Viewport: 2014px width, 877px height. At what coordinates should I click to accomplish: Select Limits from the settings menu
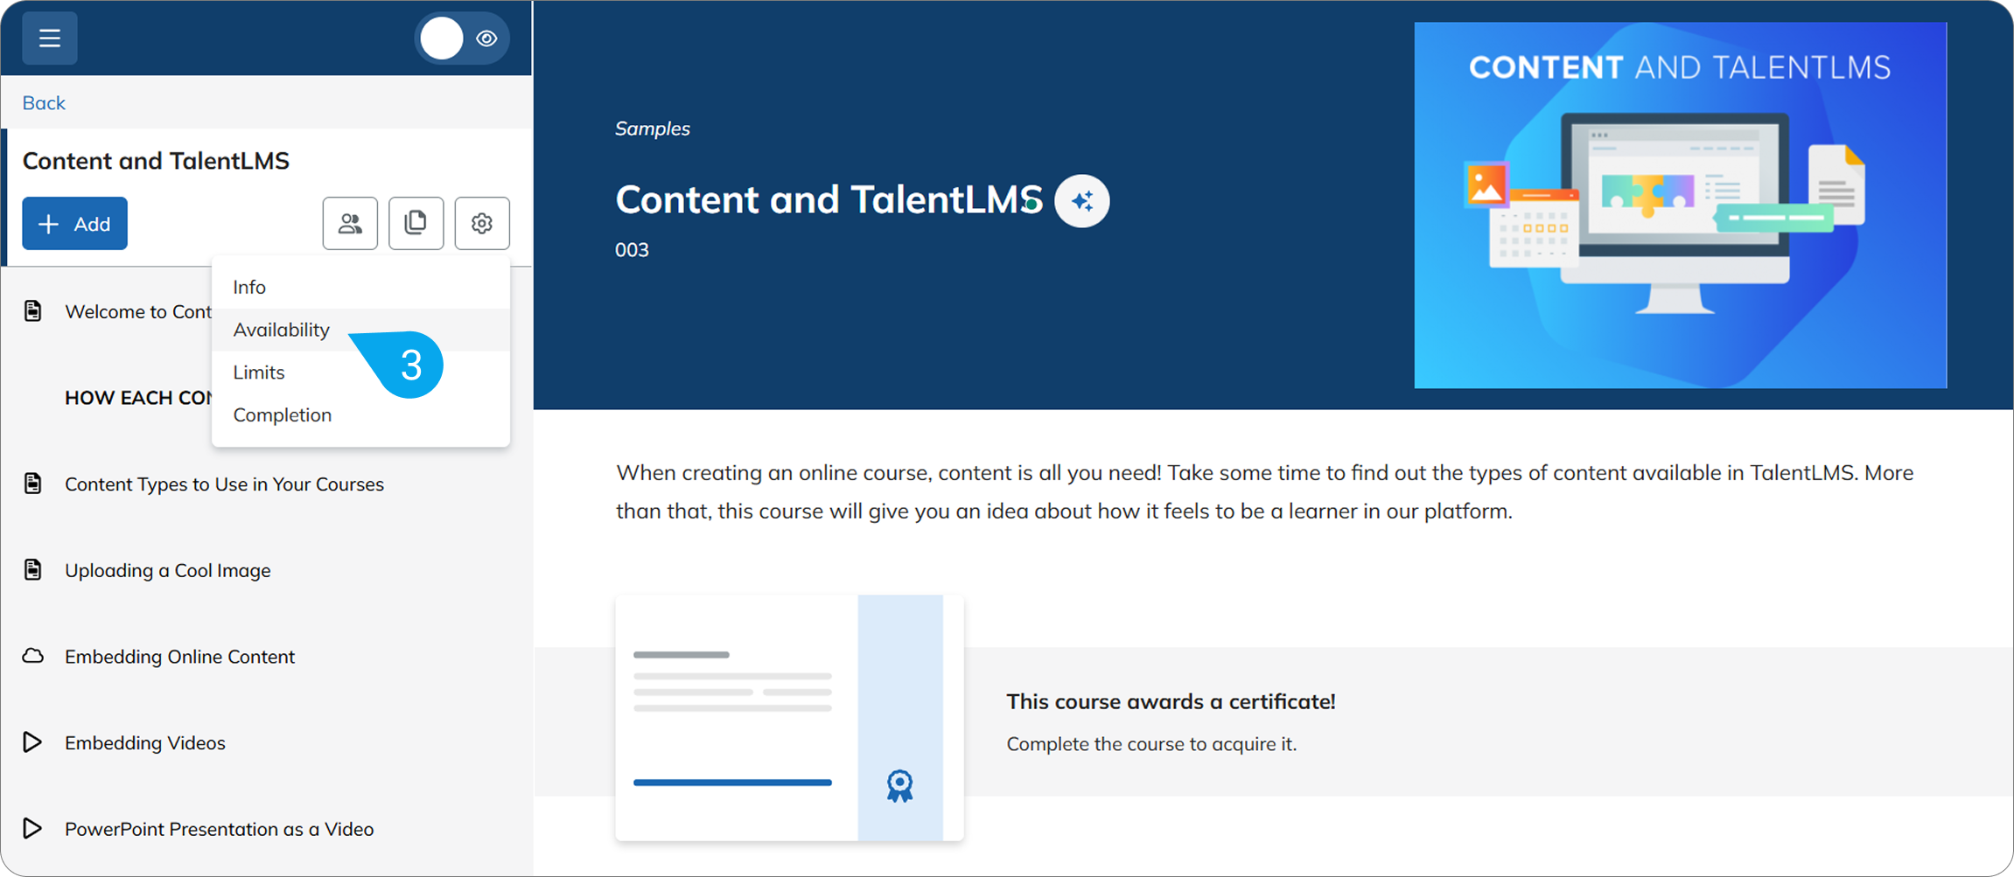[360, 372]
